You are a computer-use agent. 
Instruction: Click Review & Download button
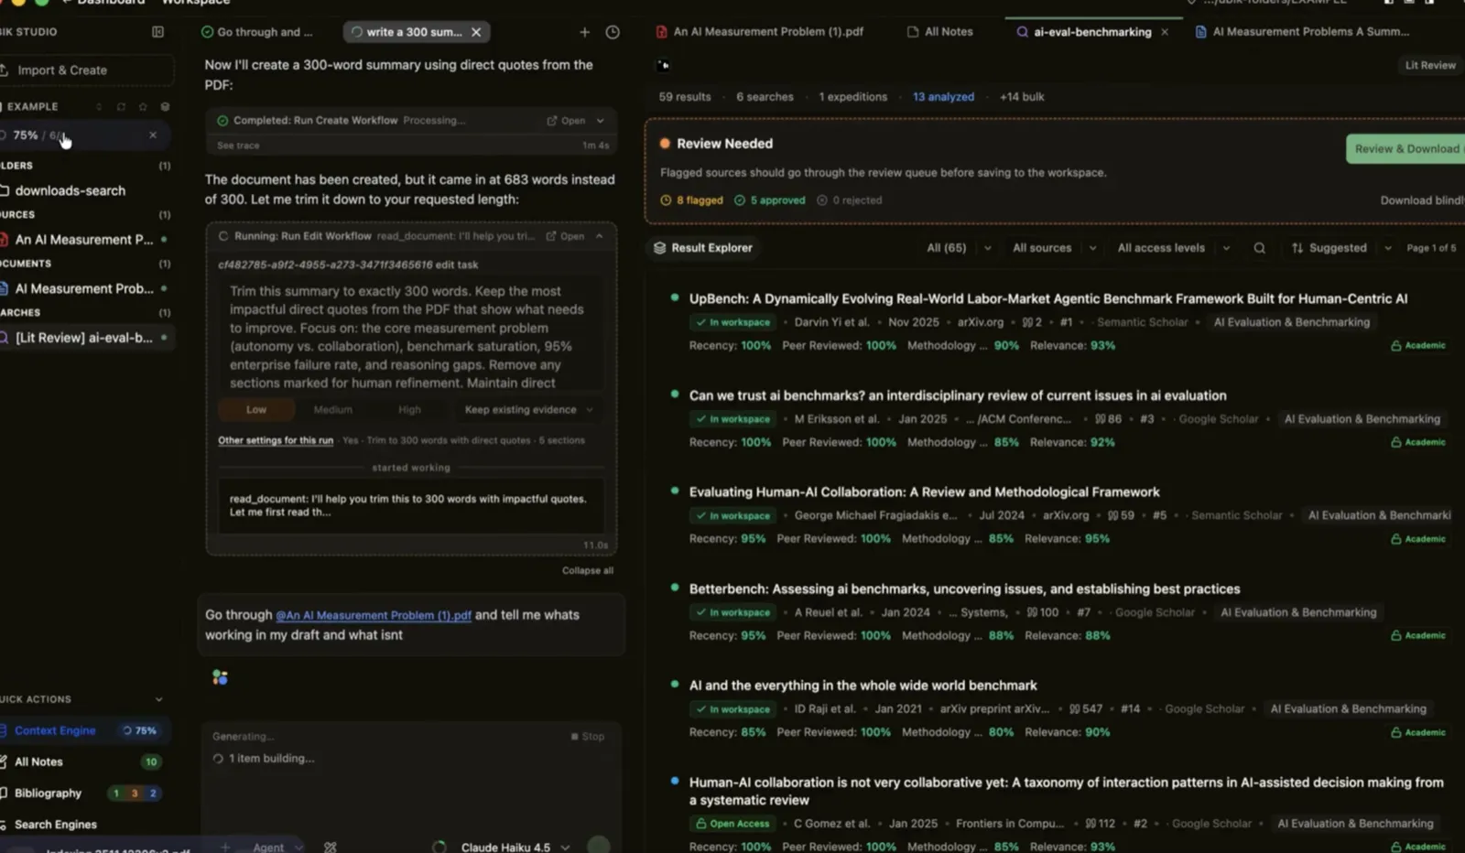tap(1406, 149)
